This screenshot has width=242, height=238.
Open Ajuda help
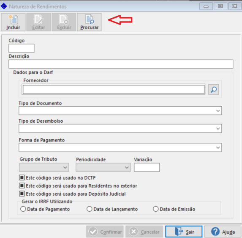(223, 232)
